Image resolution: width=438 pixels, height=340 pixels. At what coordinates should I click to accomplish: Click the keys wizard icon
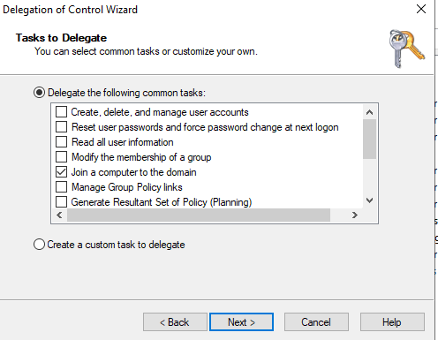(407, 49)
